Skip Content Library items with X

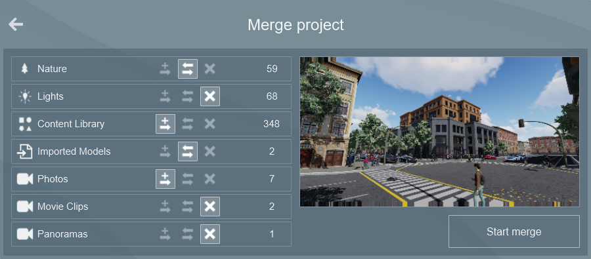(x=210, y=124)
